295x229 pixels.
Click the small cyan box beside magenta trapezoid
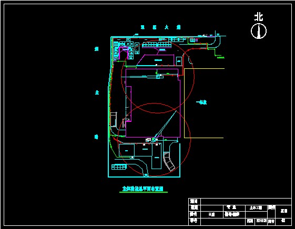point(179,61)
